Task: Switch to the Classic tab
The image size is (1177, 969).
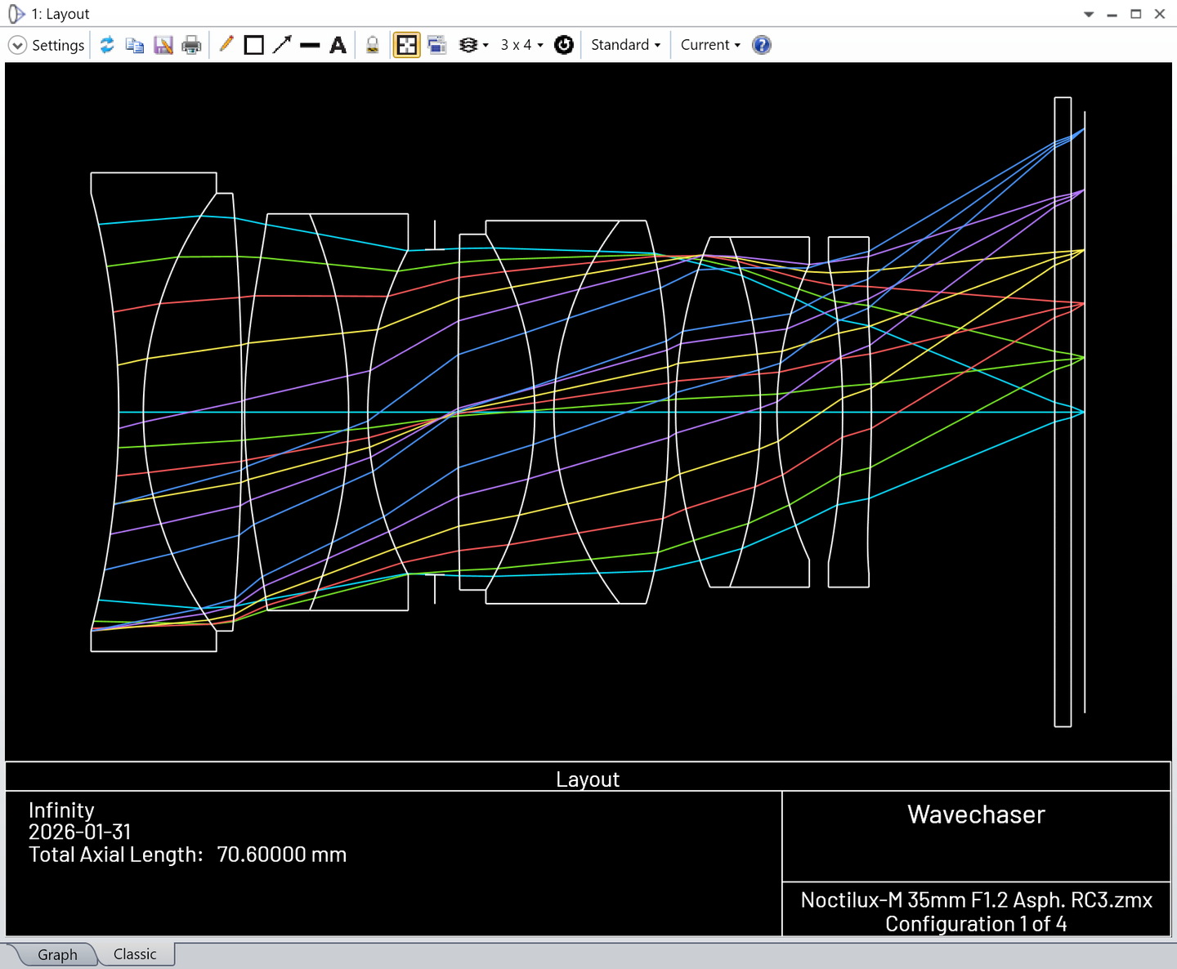Action: pyautogui.click(x=135, y=954)
